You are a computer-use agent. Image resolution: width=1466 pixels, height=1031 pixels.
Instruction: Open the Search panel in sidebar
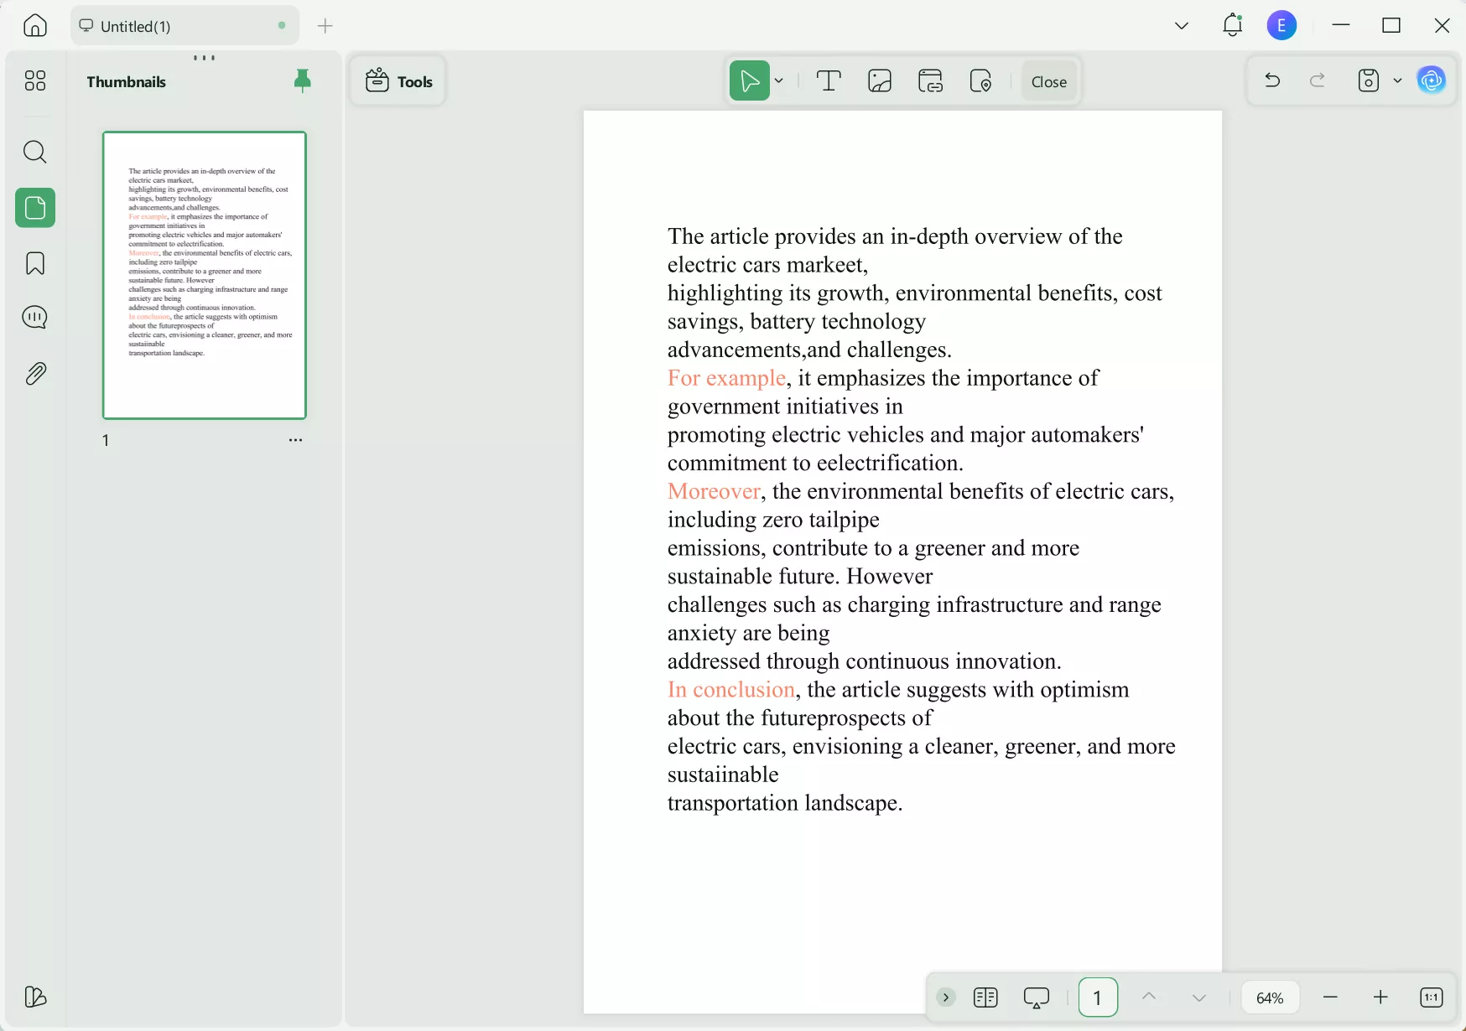coord(35,152)
